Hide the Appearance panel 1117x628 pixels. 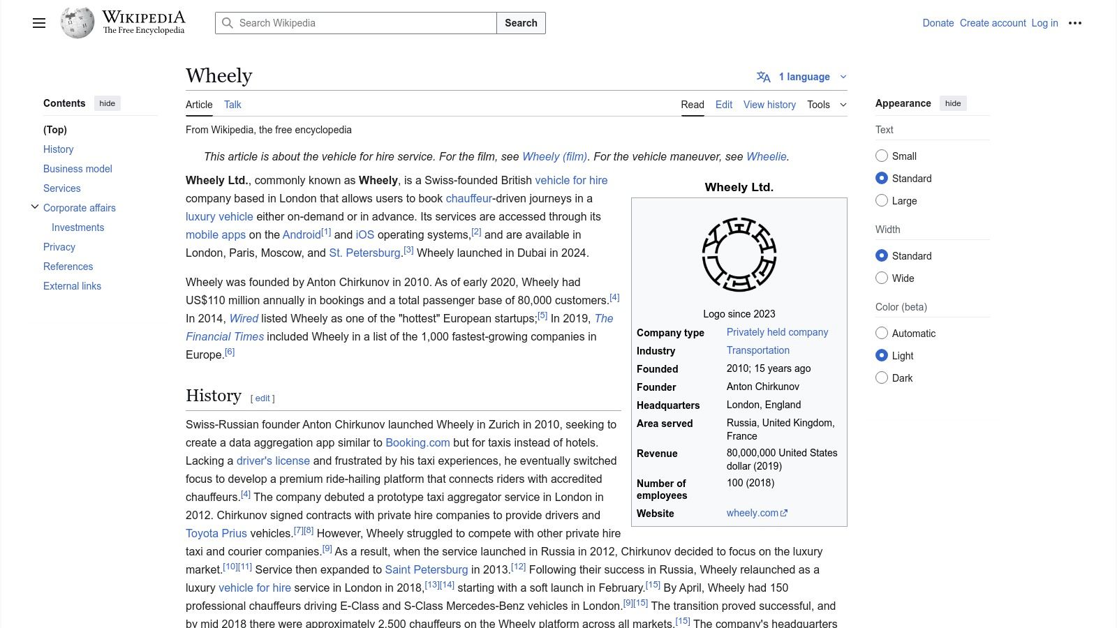952,103
